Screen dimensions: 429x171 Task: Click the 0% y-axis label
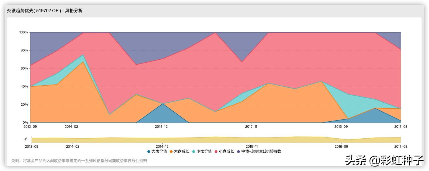point(25,123)
